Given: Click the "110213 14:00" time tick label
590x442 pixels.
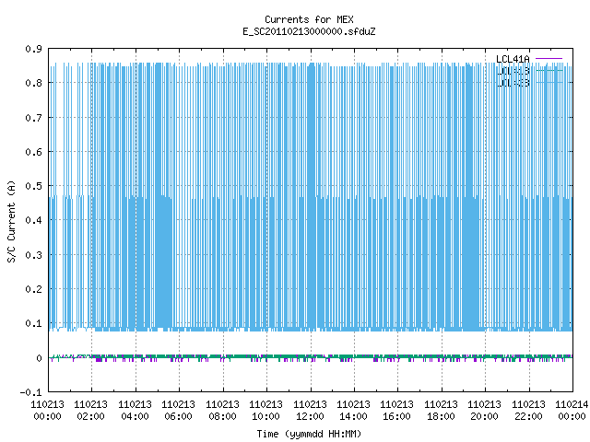Looking at the screenshot, I should 353,411.
